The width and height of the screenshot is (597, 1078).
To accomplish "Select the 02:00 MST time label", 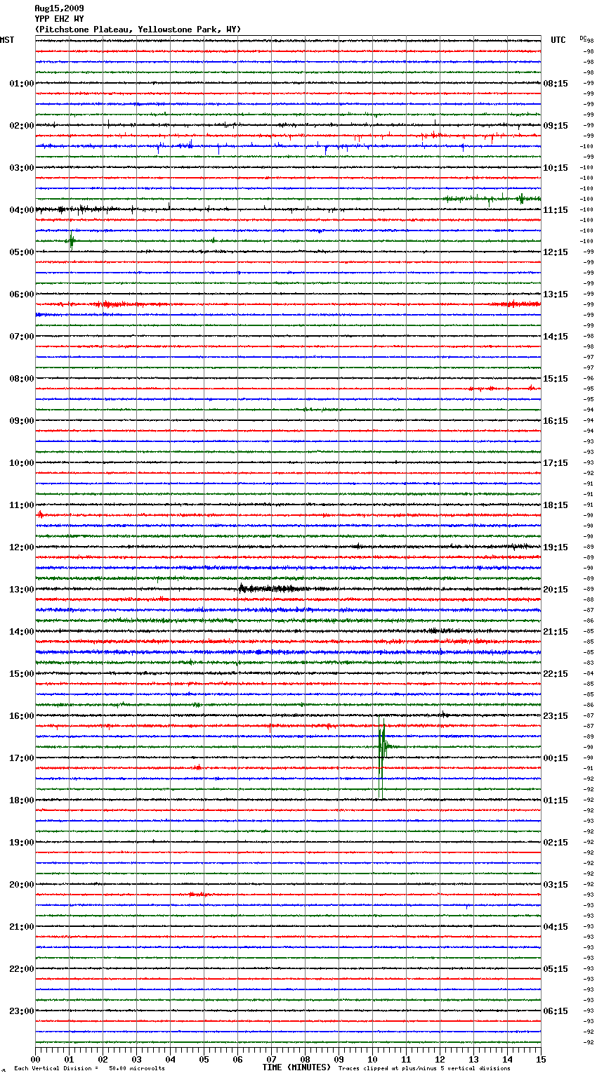I will click(x=22, y=126).
